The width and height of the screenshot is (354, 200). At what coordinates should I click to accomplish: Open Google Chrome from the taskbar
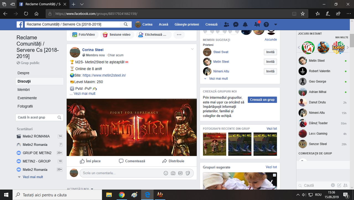pyautogui.click(x=122, y=195)
